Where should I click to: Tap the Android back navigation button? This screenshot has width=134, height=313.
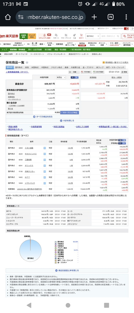tap(29, 305)
